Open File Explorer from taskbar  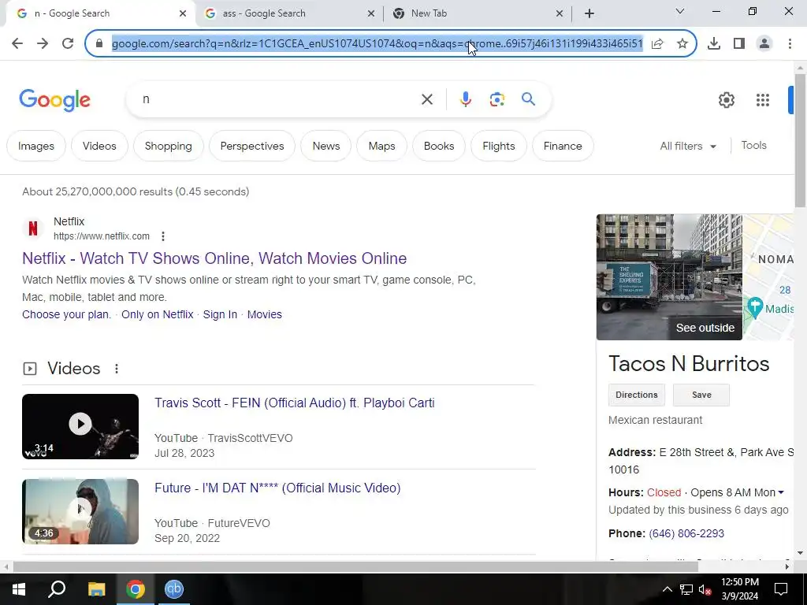(x=96, y=589)
